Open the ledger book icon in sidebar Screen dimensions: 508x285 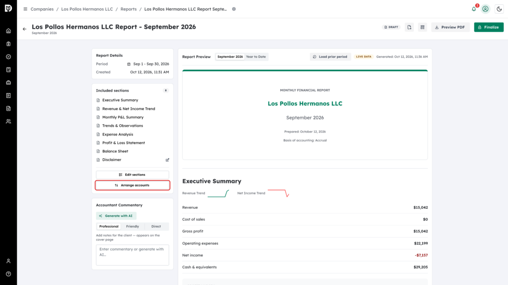(8, 70)
